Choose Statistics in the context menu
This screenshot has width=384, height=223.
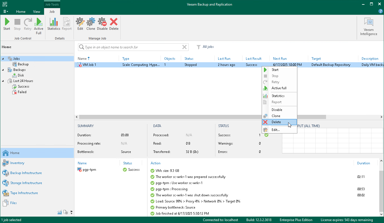point(280,96)
